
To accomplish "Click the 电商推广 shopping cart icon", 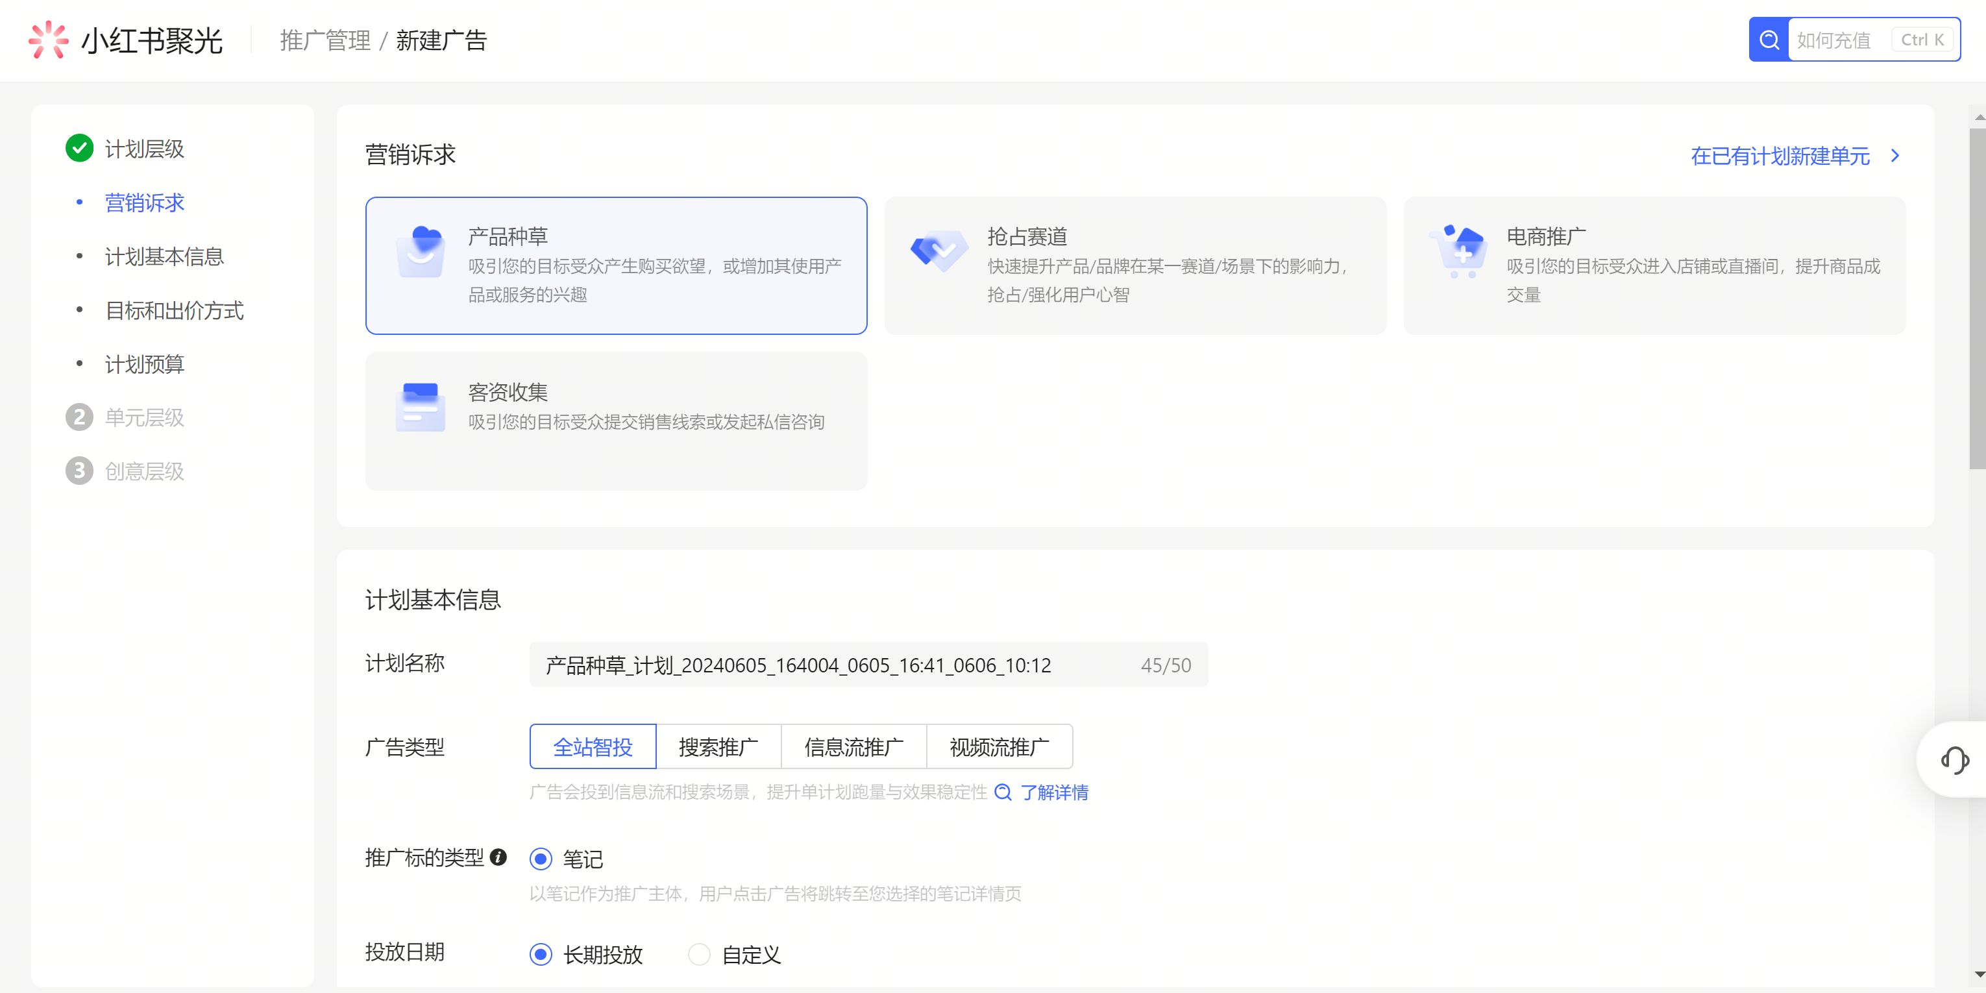I will [x=1458, y=252].
